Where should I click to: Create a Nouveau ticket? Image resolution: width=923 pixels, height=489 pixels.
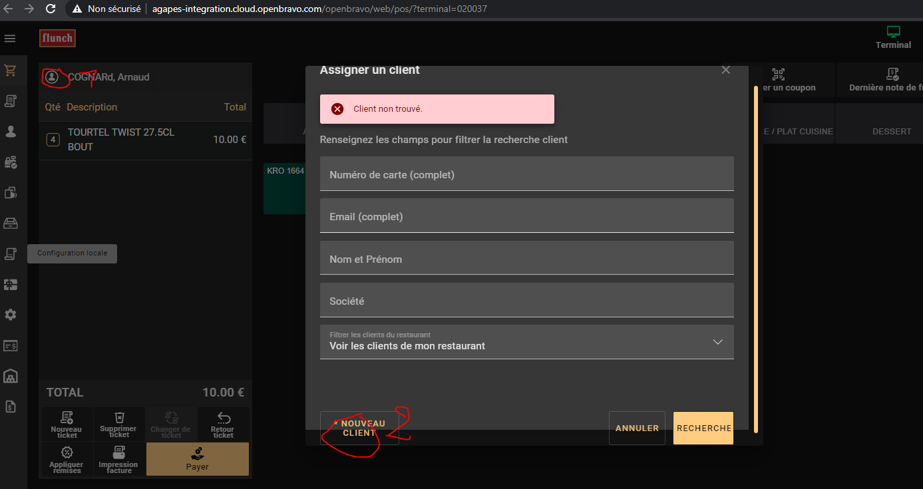[67, 424]
